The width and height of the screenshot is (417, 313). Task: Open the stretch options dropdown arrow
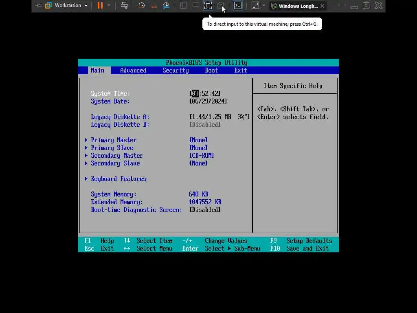tap(264, 5)
